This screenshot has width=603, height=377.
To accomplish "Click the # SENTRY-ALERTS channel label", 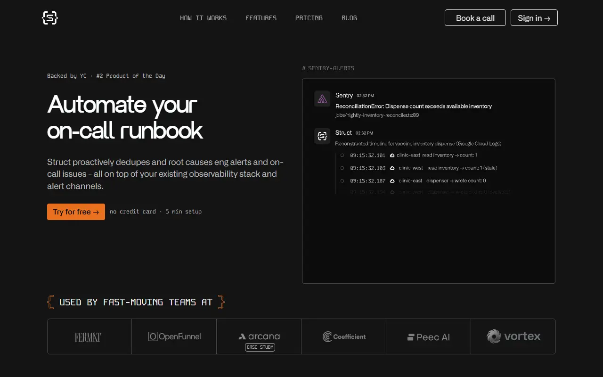I will (x=328, y=68).
